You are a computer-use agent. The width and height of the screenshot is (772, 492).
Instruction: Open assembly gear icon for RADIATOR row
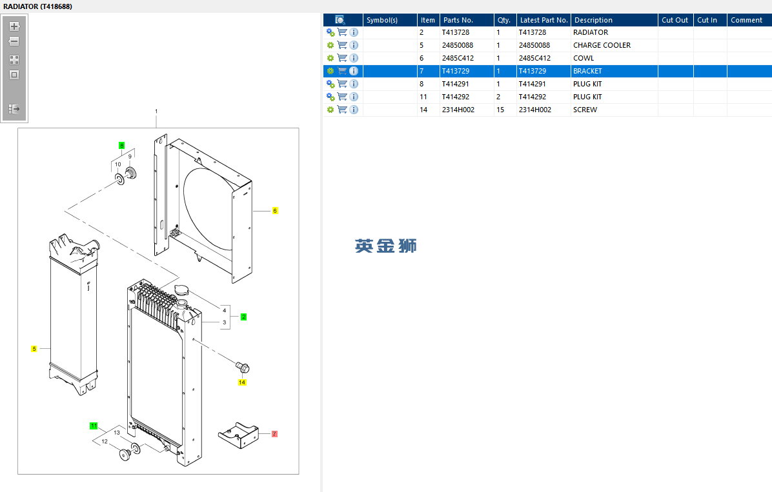330,32
